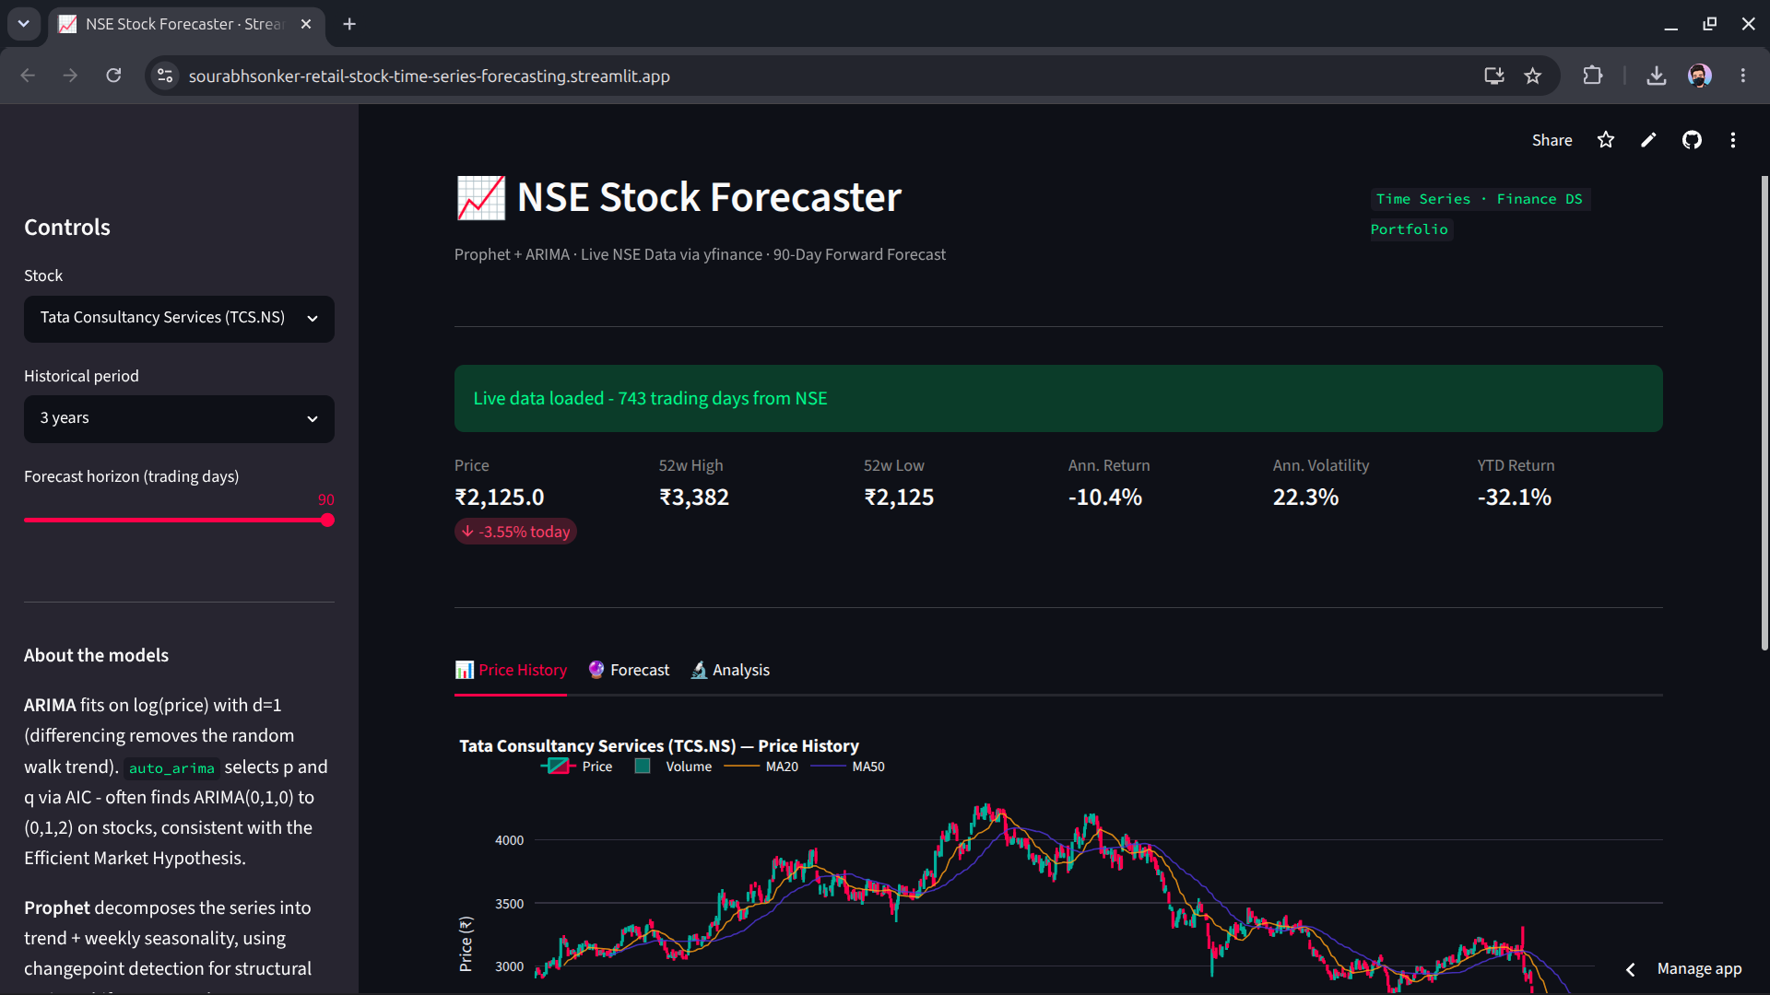Close the NSE Stock Forecaster tab

click(306, 24)
